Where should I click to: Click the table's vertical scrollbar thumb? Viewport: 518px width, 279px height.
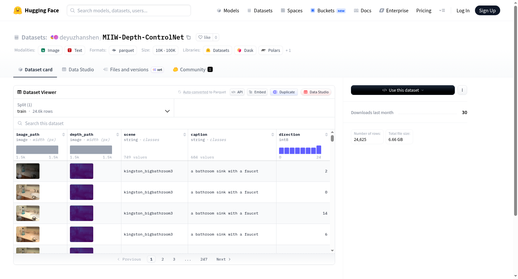[x=332, y=138]
